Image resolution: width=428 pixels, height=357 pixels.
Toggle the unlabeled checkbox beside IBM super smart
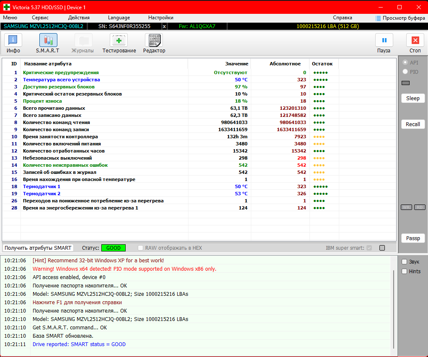[x=382, y=248]
